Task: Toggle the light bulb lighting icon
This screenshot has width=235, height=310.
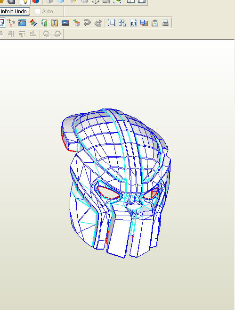Action: pos(25,2)
